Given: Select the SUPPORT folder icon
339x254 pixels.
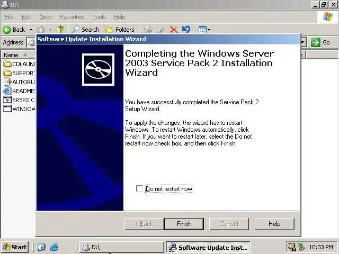Looking at the screenshot, I should click(7, 73).
